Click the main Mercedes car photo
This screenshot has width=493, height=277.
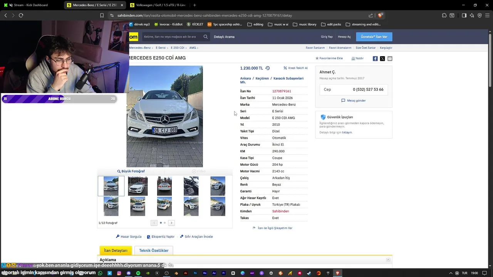click(165, 116)
